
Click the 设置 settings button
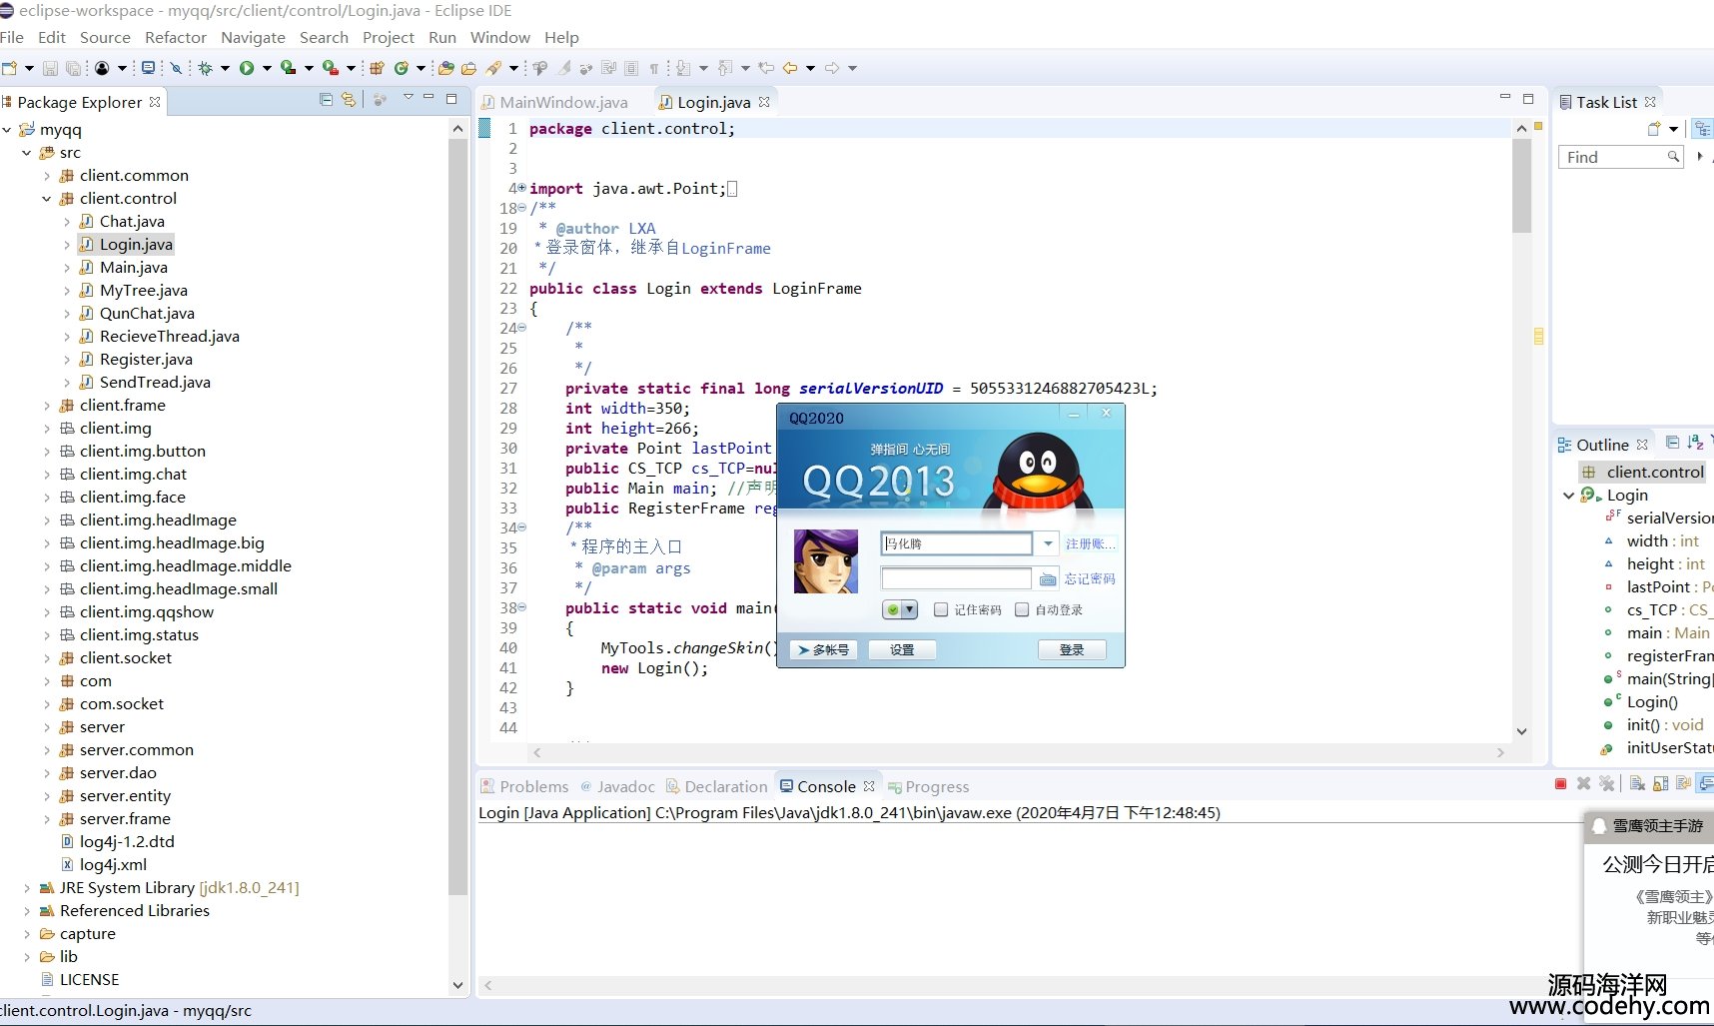[x=902, y=649]
